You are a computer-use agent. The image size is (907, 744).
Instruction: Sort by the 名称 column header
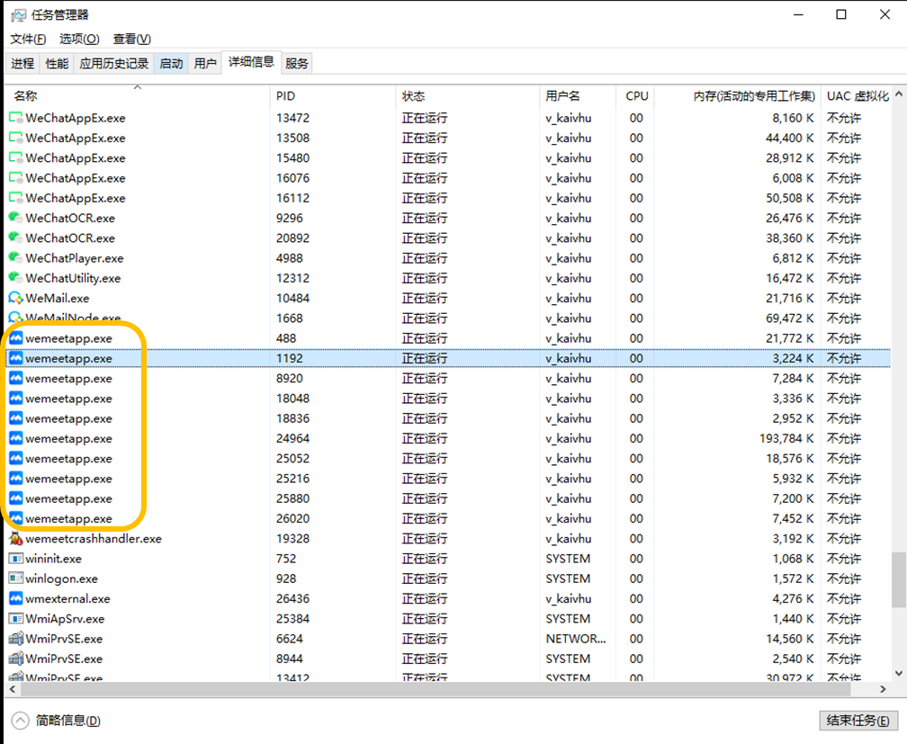coord(137,96)
